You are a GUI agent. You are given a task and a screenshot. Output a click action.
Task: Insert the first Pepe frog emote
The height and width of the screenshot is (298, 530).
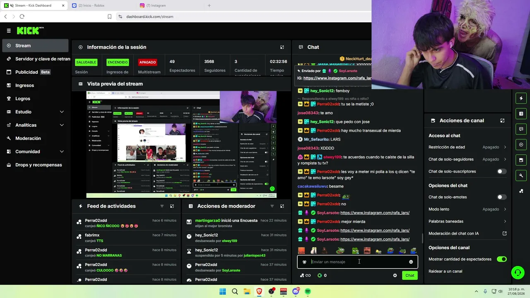tap(340, 250)
